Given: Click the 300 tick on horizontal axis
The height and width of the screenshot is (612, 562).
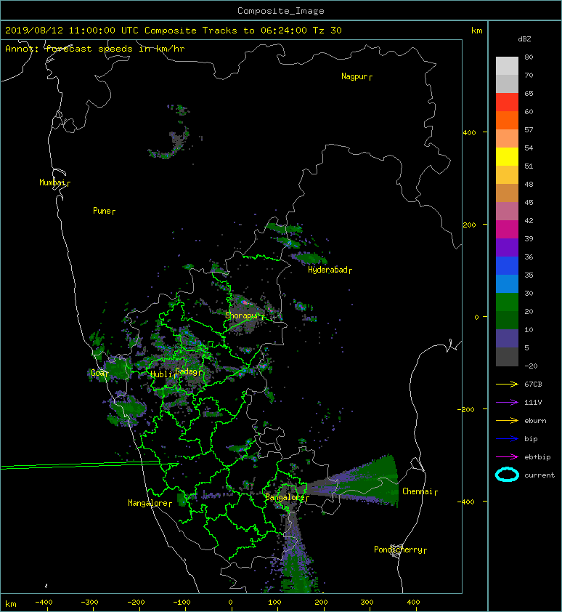Looking at the screenshot, I should point(367,603).
